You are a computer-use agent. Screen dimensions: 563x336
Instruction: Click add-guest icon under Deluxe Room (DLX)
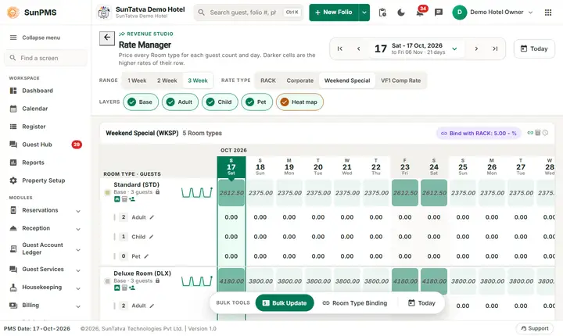[x=132, y=288]
